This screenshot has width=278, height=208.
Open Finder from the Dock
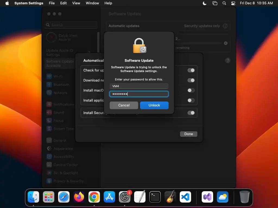click(x=33, y=197)
